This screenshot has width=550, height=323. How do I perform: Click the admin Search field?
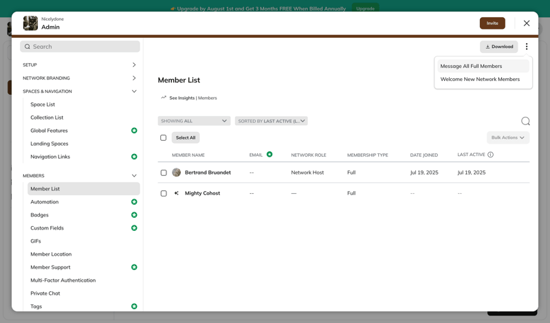[x=80, y=47]
